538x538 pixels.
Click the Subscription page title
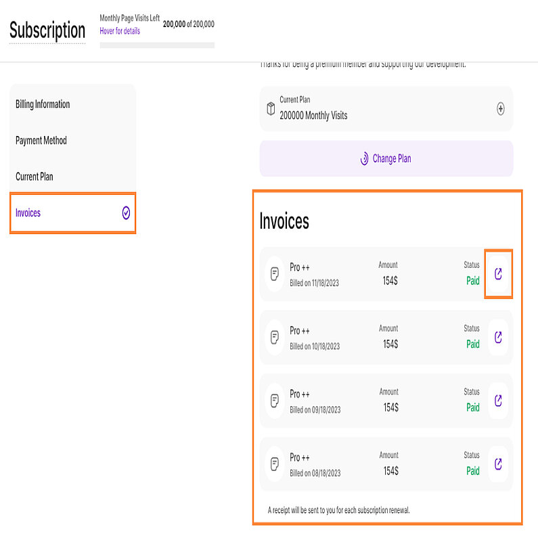tap(47, 30)
